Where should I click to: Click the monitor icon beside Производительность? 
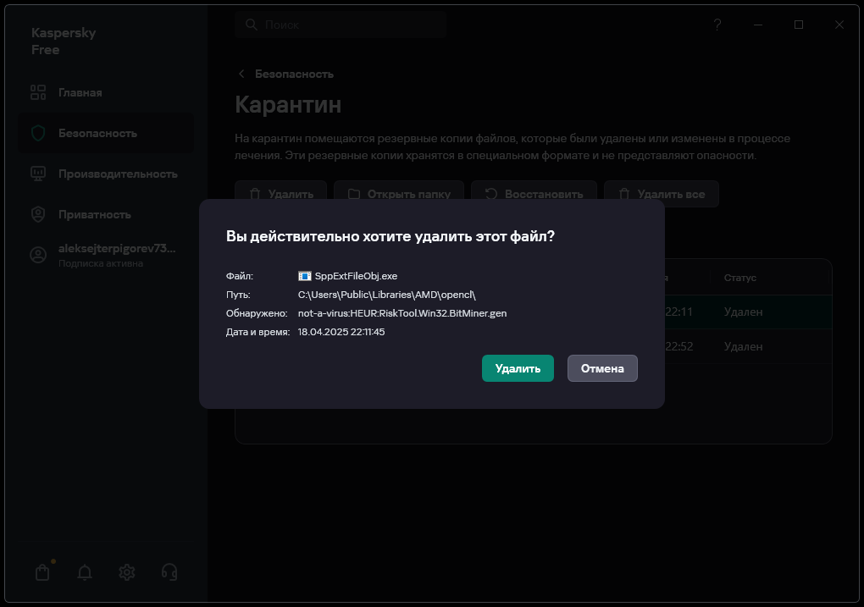38,174
